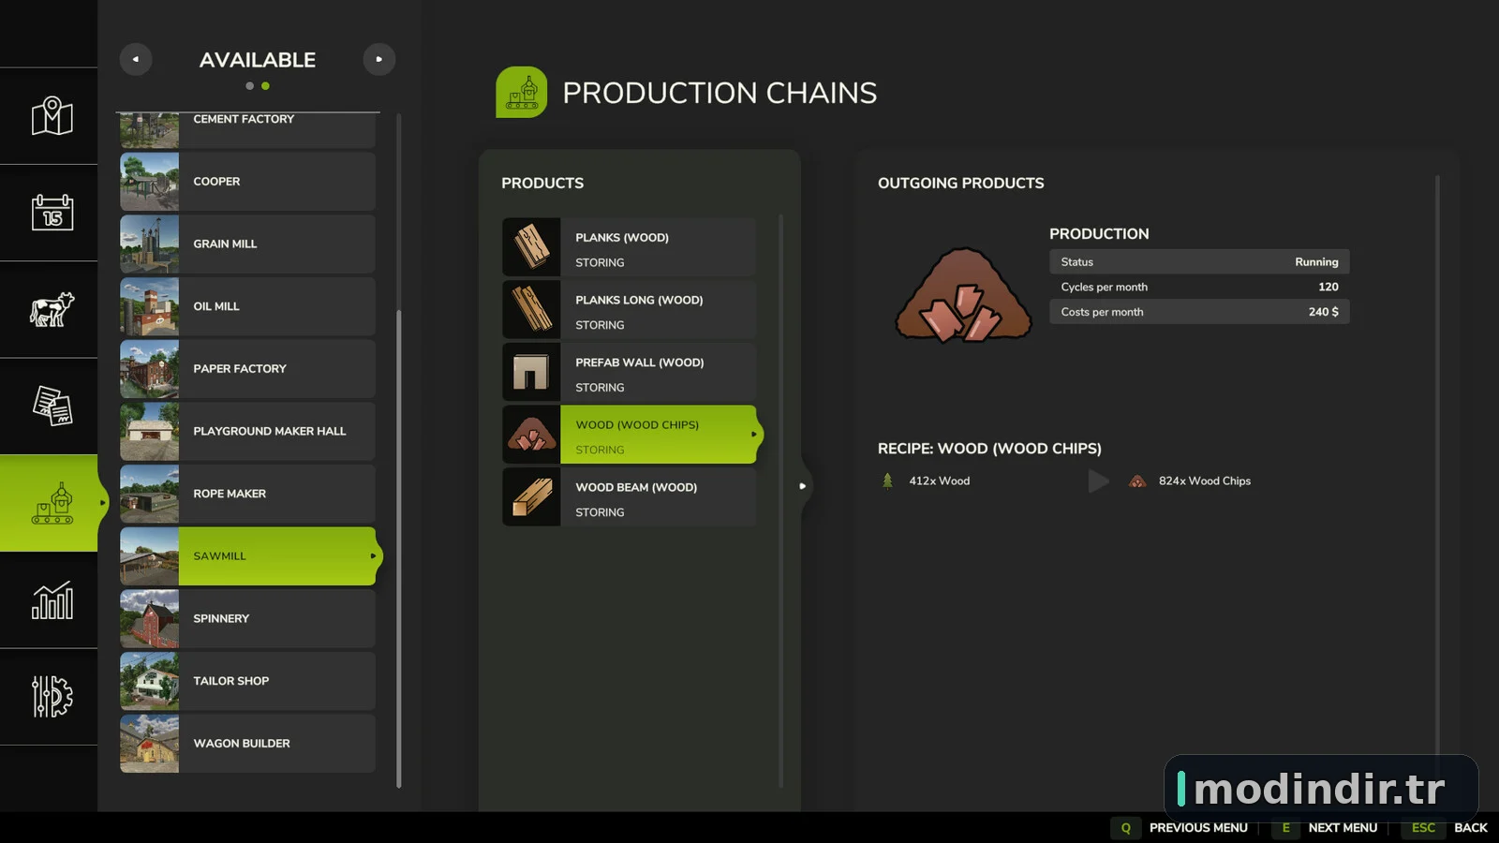The image size is (1499, 843).
Task: Select the Planks Long (Wood) product icon
Action: click(x=531, y=310)
